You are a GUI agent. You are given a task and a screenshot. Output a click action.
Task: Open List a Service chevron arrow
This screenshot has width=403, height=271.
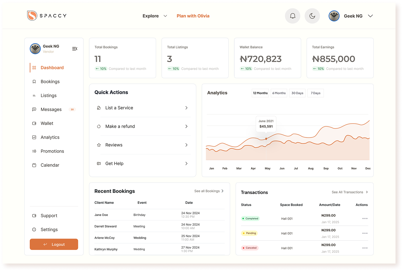tap(187, 108)
